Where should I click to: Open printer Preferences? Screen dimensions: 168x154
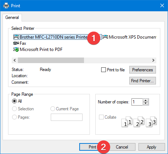coord(142,70)
